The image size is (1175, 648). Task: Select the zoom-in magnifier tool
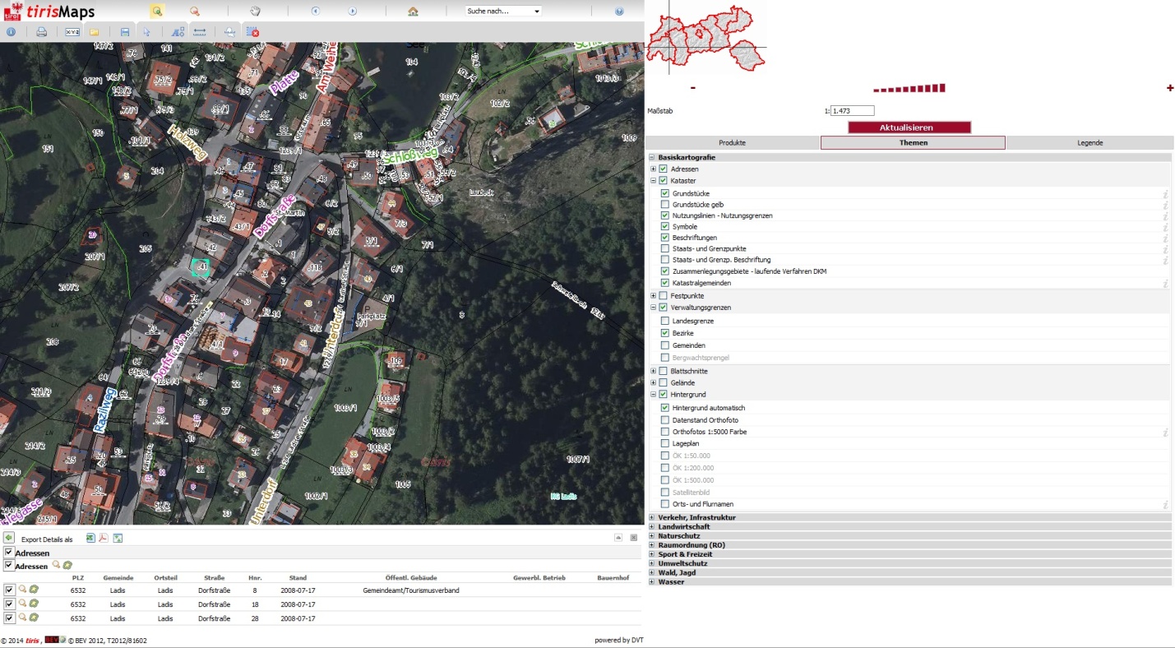tap(156, 11)
